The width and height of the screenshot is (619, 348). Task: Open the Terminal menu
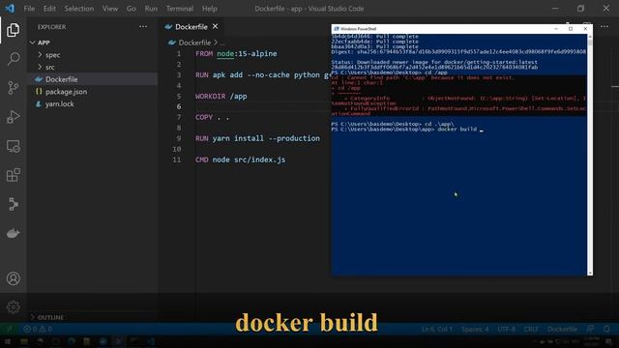180,9
